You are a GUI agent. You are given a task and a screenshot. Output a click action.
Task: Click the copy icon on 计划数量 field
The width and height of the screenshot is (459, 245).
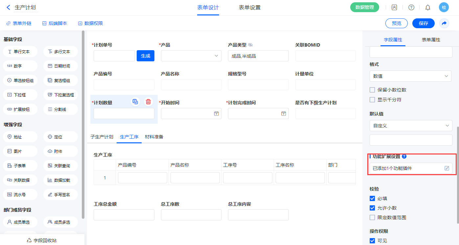(x=135, y=102)
